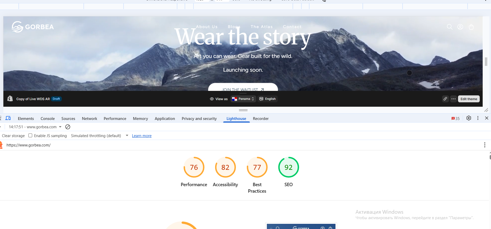
Task: Click the Shopify bag logo in the preview bar
Action: point(10,99)
